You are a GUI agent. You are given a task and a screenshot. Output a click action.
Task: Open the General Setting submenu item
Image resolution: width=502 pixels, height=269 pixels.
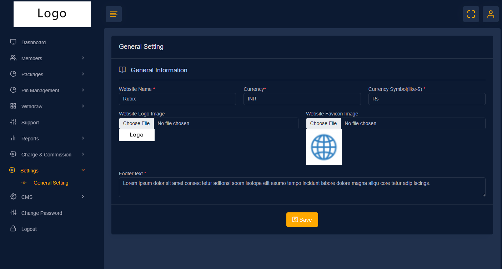[x=51, y=183]
